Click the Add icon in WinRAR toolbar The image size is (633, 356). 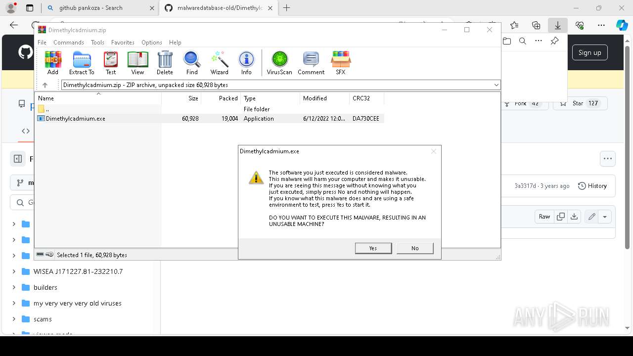(53, 63)
